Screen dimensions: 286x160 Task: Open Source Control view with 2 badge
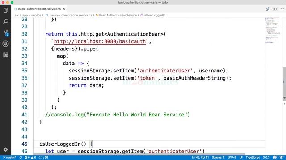click(x=6, y=33)
